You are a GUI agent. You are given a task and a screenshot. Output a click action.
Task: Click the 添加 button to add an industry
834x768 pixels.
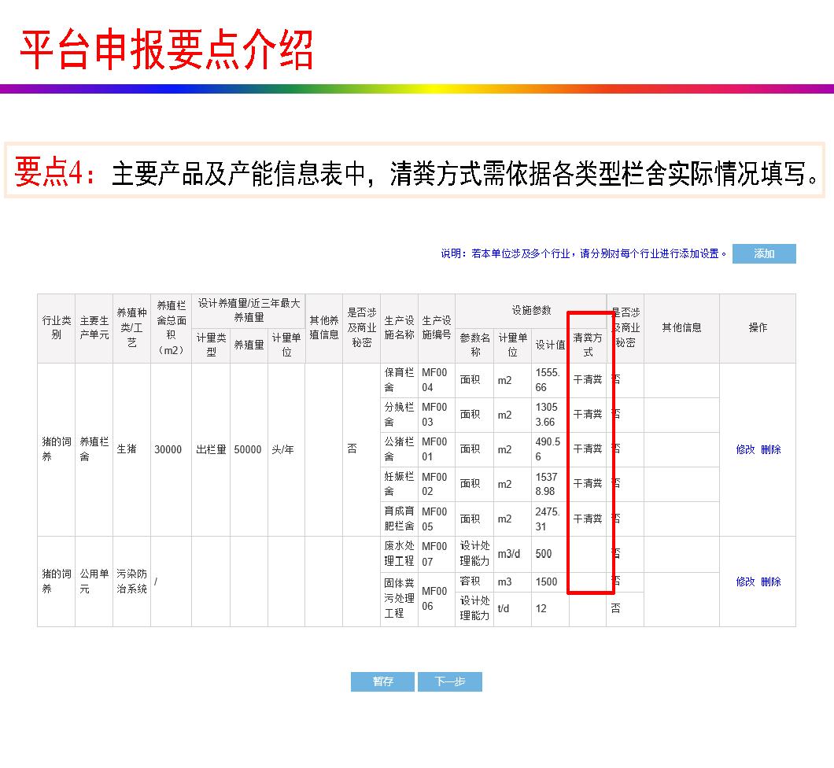764,253
